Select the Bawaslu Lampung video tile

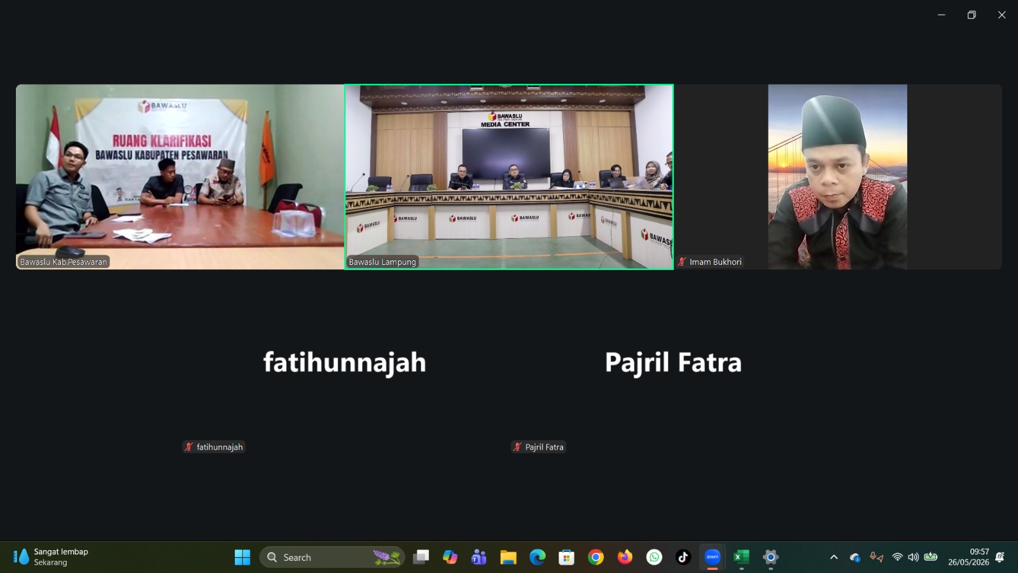[509, 177]
